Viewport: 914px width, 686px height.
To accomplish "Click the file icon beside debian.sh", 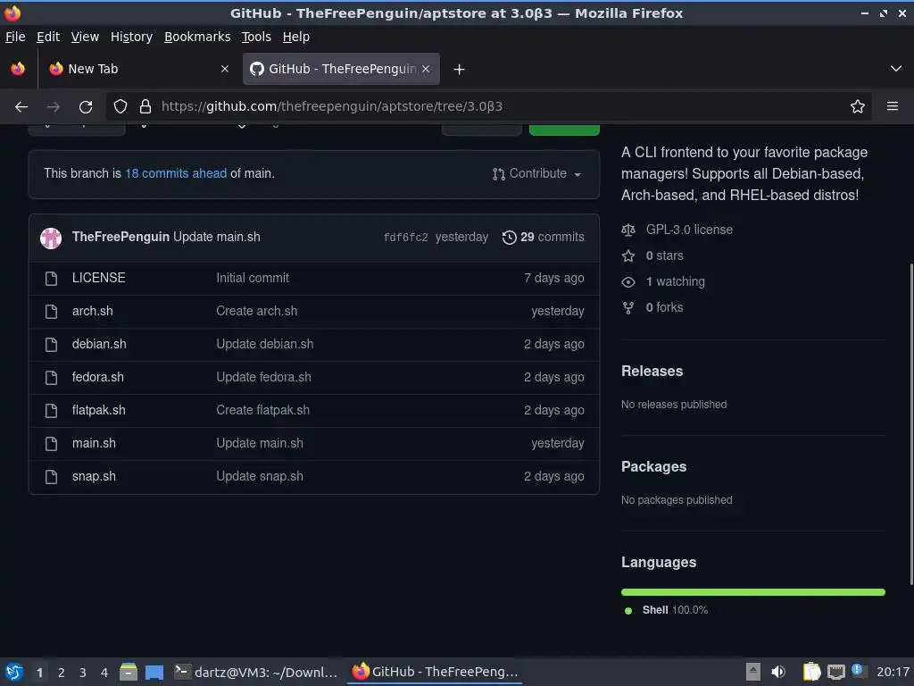I will (x=51, y=344).
